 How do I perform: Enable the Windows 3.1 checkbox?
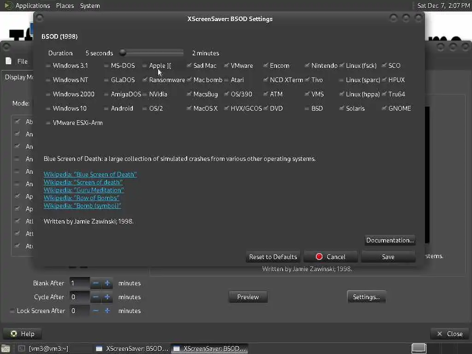coord(48,65)
